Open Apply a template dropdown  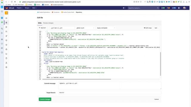click(106, 28)
